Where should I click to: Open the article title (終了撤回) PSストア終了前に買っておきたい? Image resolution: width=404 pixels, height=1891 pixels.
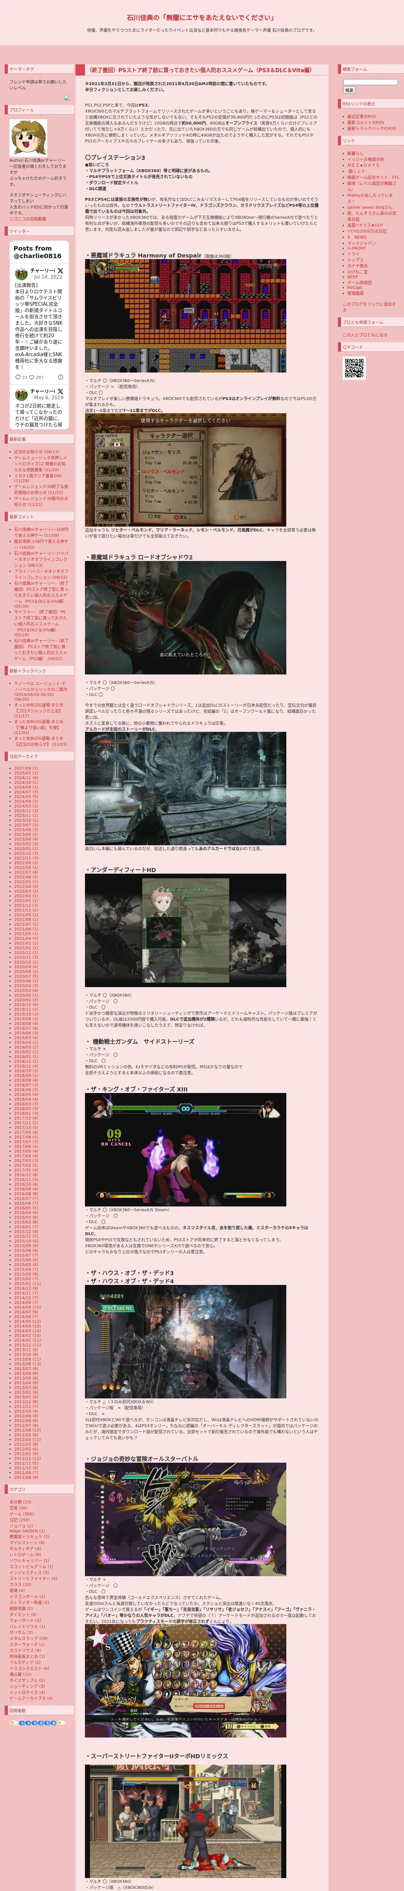pos(200,71)
